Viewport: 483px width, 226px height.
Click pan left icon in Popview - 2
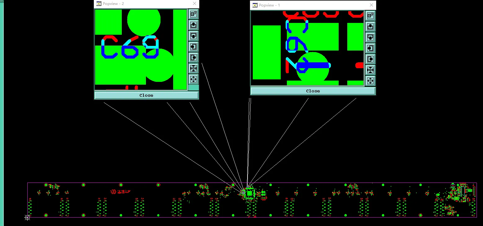[193, 47]
